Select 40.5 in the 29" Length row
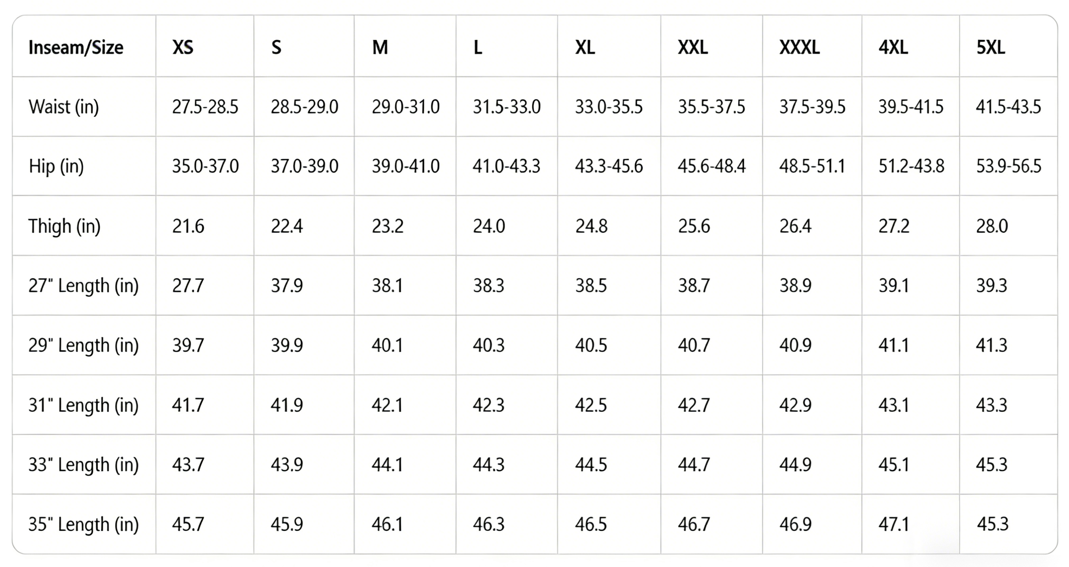 [x=591, y=345]
